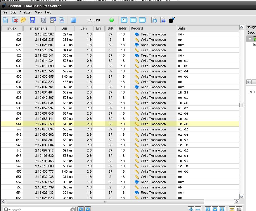Open the search options dropdown arrow
The width and height of the screenshot is (256, 211).
coord(10,210)
